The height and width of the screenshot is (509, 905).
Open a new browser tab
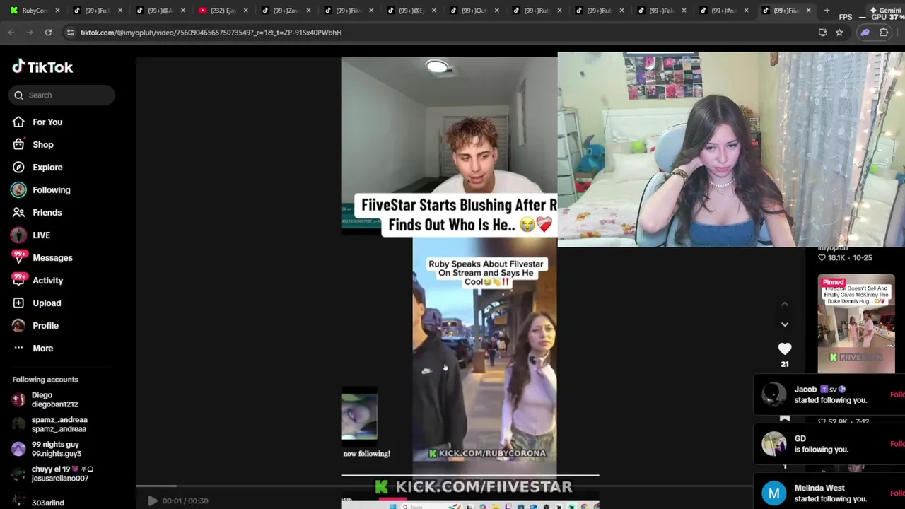827,11
